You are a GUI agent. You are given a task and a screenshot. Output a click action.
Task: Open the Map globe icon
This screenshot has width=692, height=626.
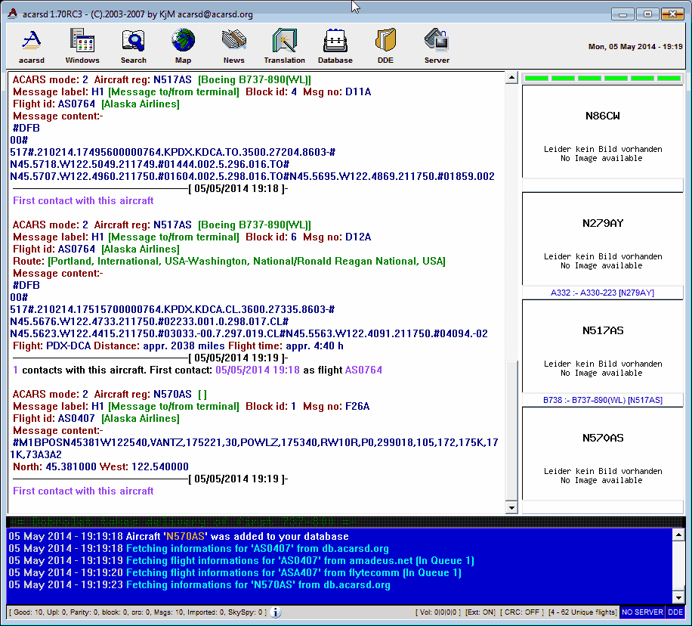(183, 46)
